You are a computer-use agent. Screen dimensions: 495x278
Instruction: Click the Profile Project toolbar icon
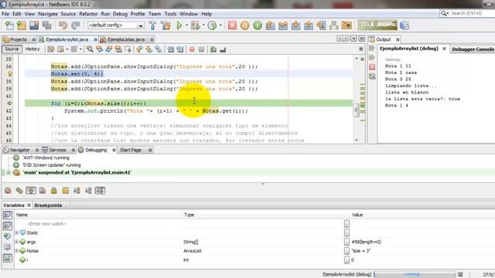point(213,25)
